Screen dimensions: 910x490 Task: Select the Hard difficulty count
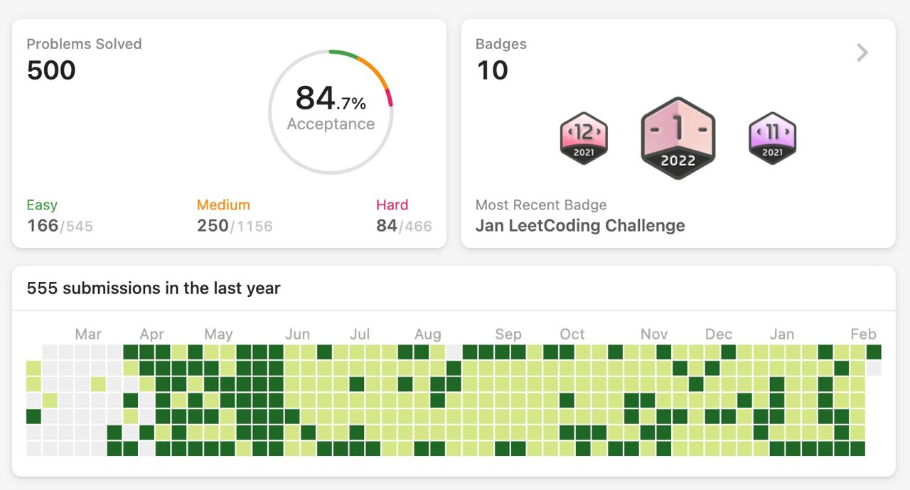(x=404, y=226)
